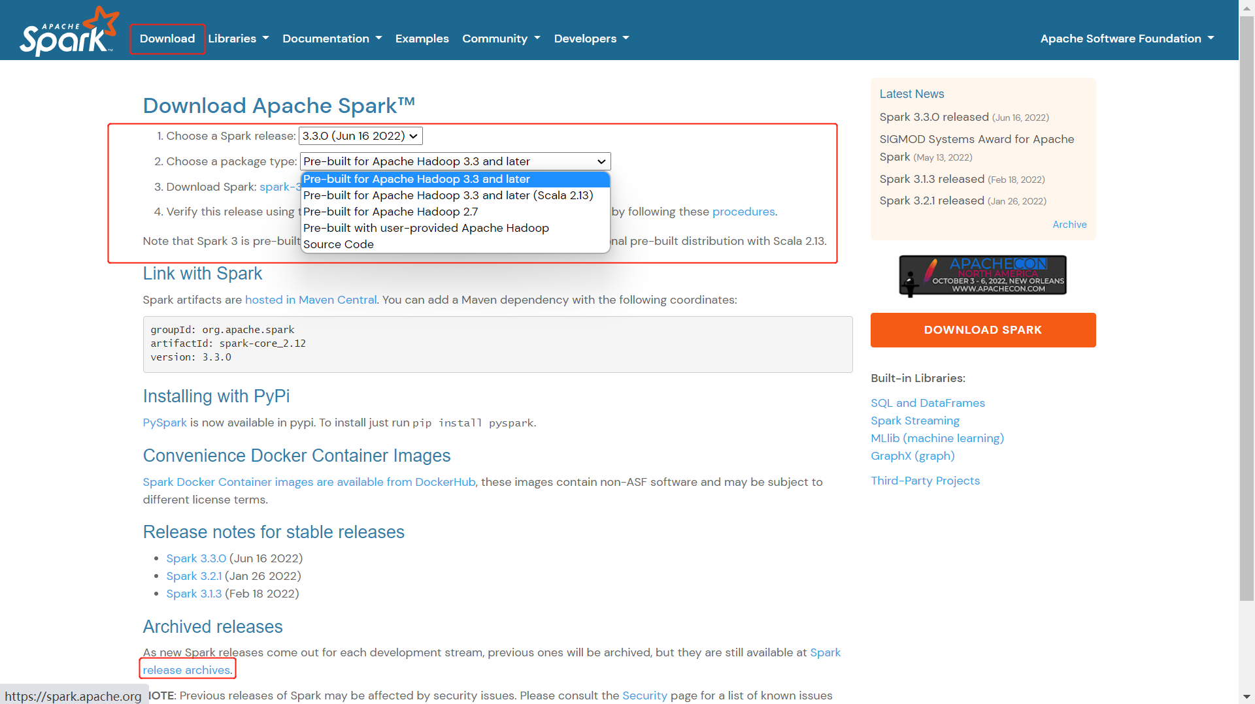
Task: Open hosted in Maven Central link
Action: point(310,300)
